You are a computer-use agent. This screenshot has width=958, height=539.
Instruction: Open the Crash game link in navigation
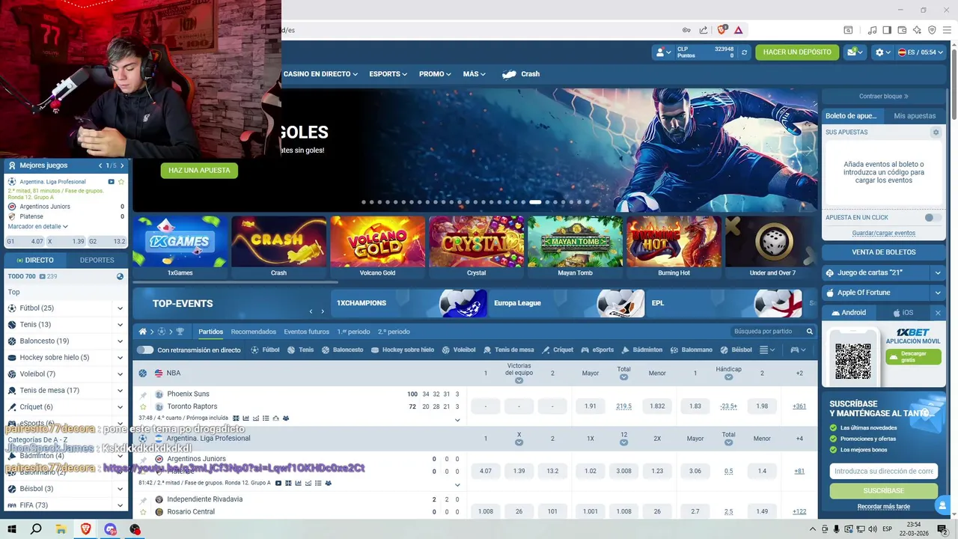[x=521, y=74]
